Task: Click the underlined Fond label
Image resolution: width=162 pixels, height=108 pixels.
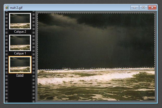Action: [x=20, y=75]
